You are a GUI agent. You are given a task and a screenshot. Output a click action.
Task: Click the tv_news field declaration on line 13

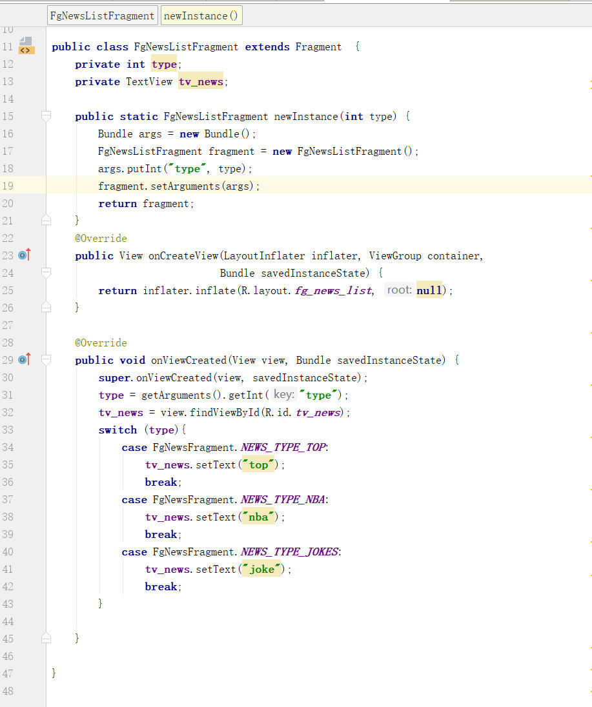pyautogui.click(x=201, y=82)
